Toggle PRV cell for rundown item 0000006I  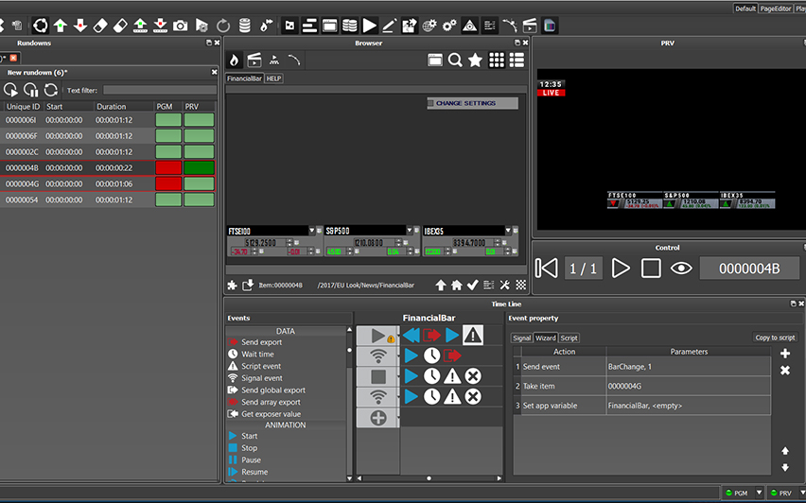coord(199,120)
